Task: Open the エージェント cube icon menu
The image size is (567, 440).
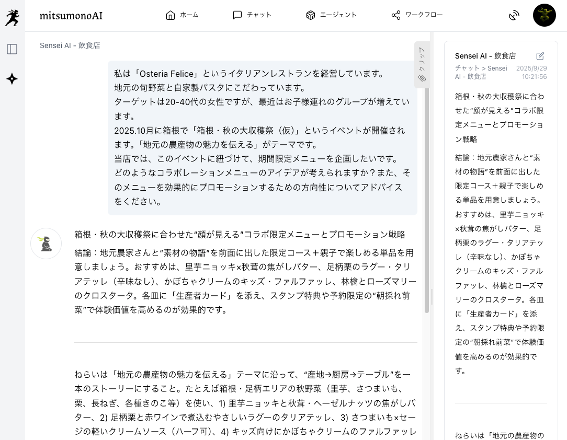Action: [x=331, y=15]
